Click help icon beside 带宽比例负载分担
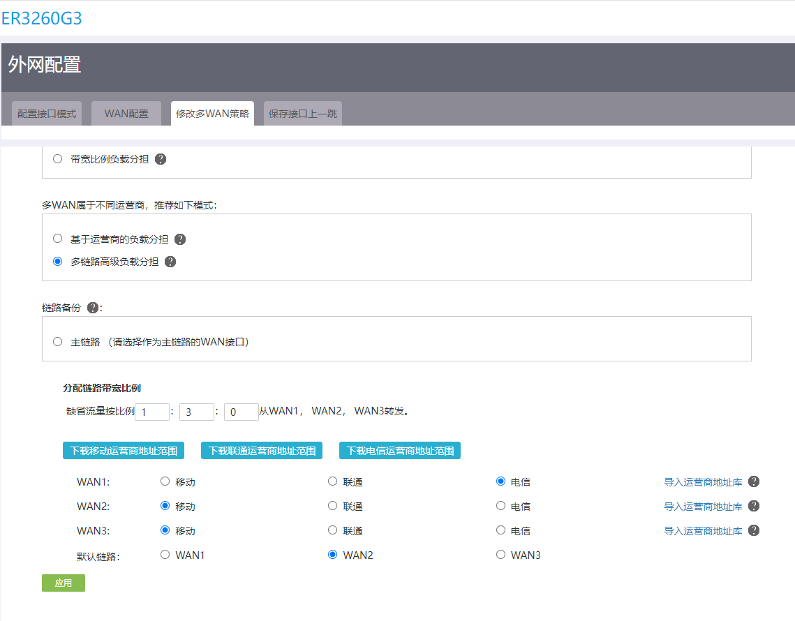Viewport: 795px width, 621px height. 161,159
